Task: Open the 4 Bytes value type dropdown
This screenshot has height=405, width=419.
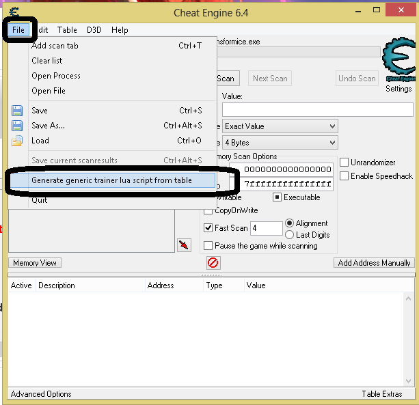Action: [280, 143]
